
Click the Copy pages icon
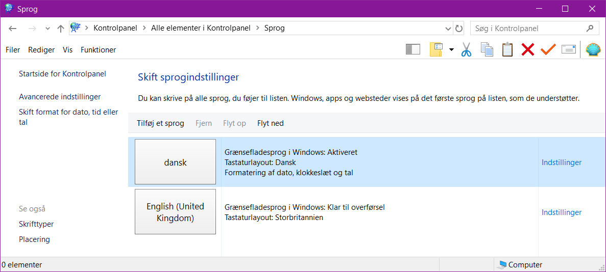(487, 49)
